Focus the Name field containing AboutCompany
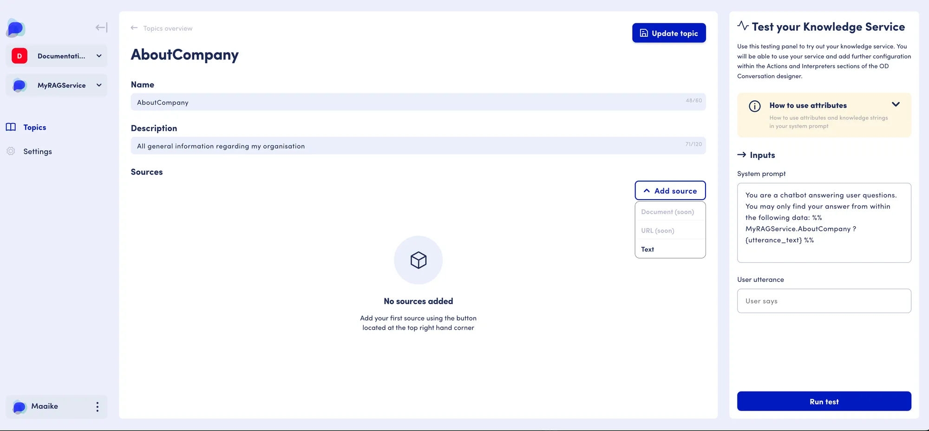 click(418, 102)
